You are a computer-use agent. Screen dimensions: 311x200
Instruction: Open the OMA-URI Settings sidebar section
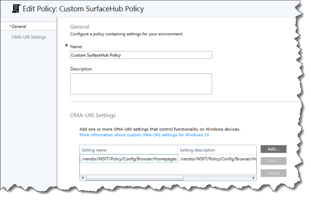point(29,37)
